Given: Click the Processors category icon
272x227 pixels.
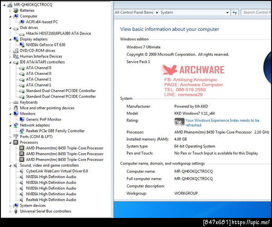Looking at the screenshot, I should point(16,142).
